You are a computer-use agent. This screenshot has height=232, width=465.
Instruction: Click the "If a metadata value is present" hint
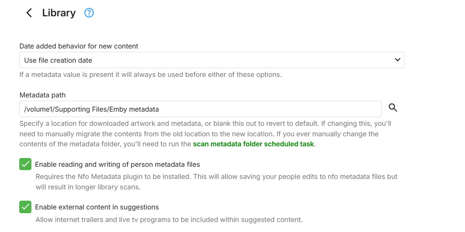click(x=151, y=75)
